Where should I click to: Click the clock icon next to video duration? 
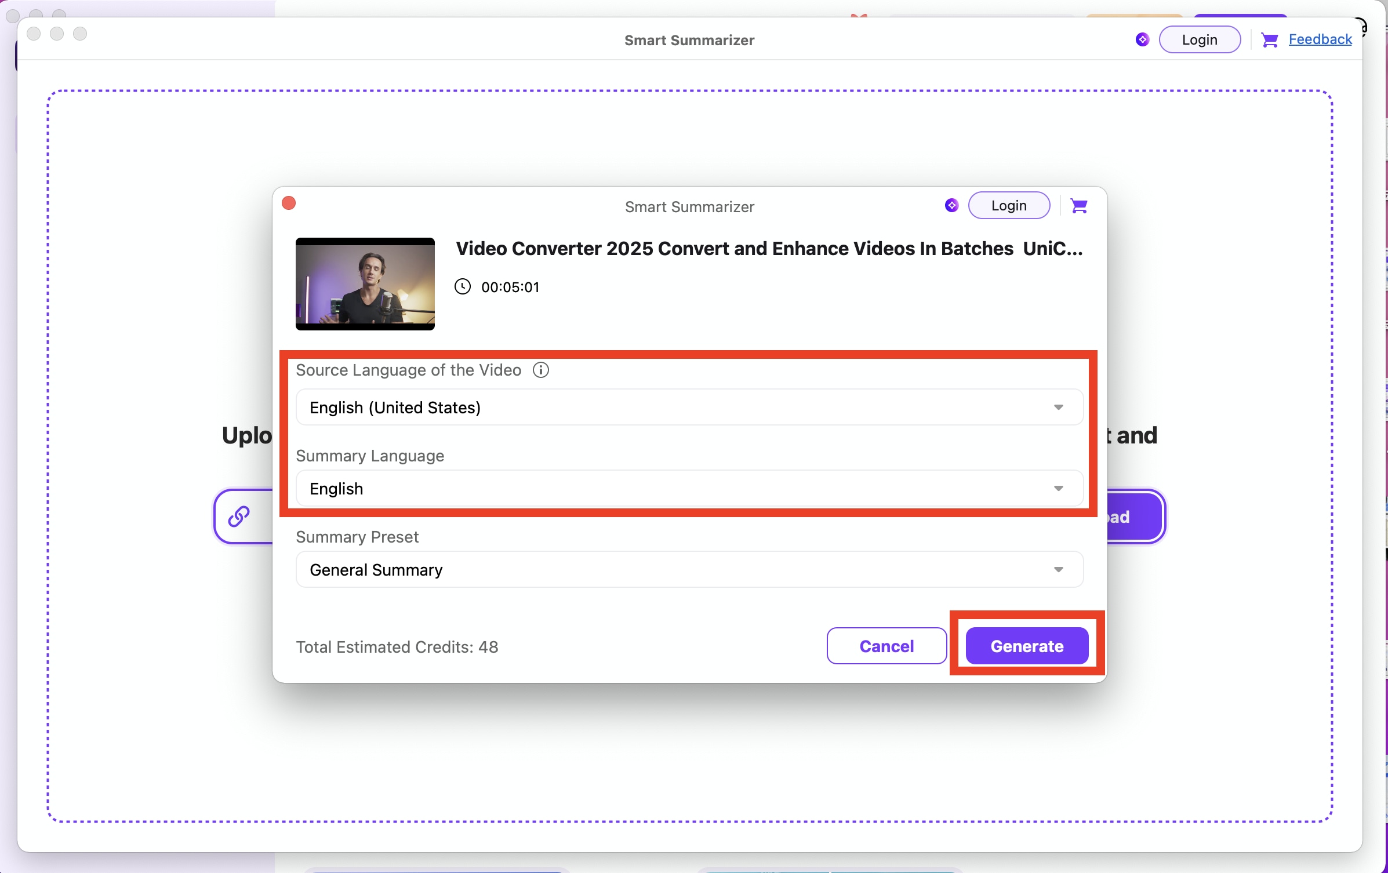pyautogui.click(x=462, y=286)
